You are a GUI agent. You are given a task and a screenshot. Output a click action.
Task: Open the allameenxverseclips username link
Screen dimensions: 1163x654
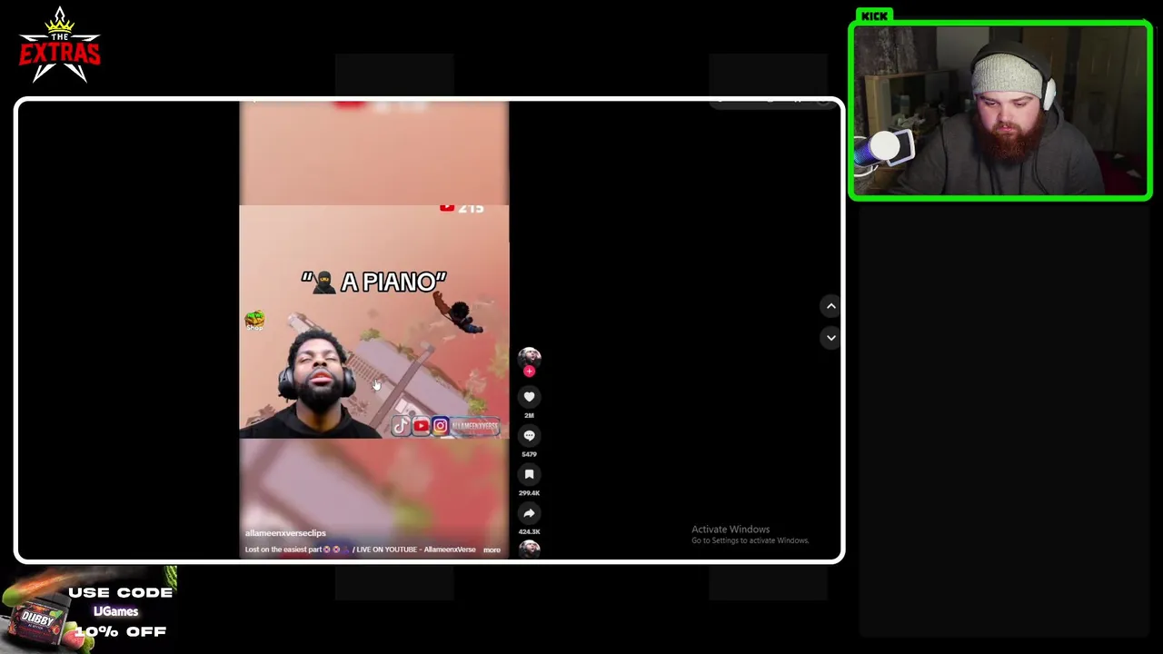[x=285, y=533]
